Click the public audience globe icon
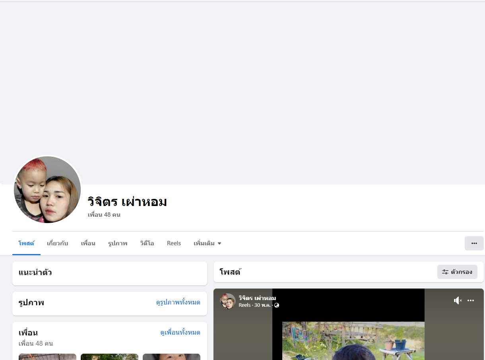The image size is (485, 360). (277, 305)
